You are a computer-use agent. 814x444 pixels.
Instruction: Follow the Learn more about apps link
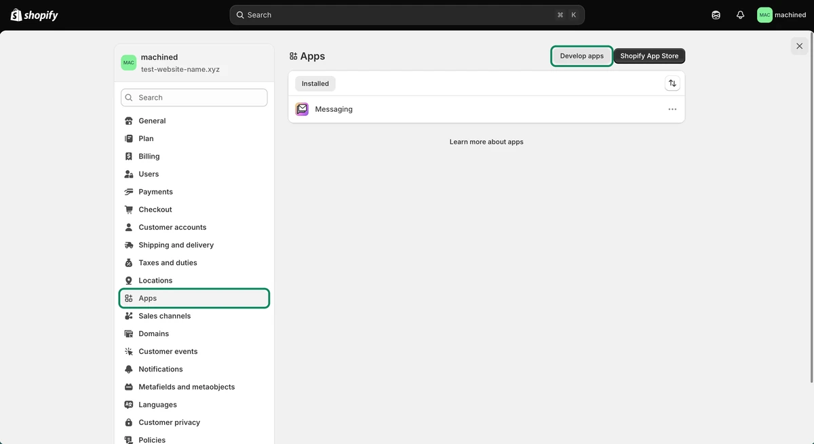486,142
